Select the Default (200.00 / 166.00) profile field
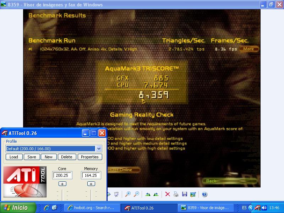284x213 pixels. (50, 149)
